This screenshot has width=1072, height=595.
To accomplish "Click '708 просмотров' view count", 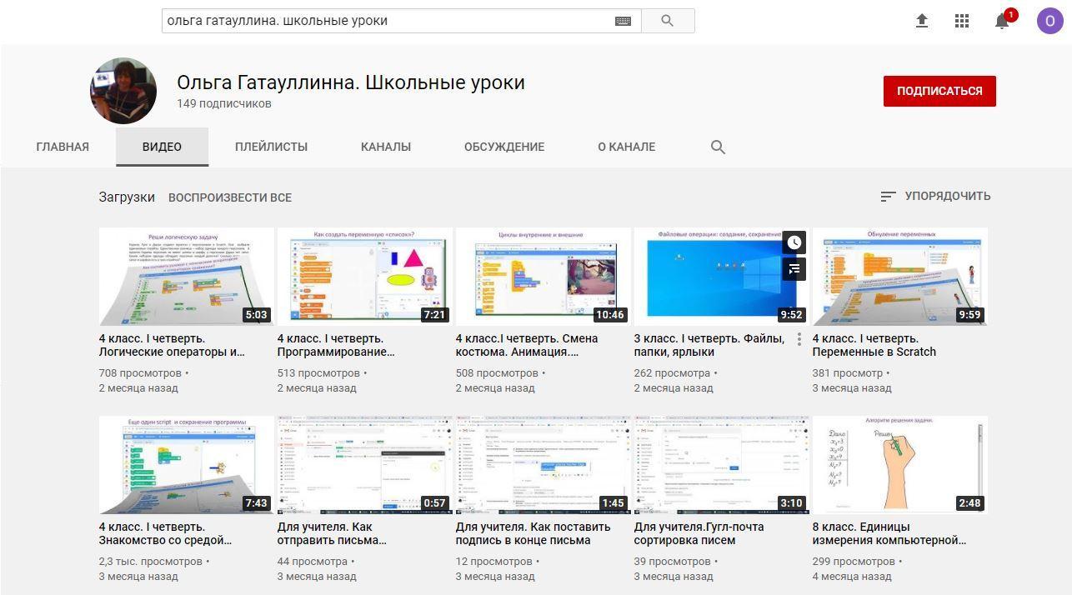I will click(140, 373).
